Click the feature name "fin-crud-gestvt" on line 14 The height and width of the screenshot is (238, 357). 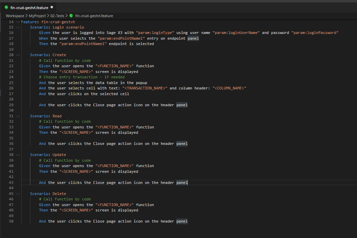(58, 22)
